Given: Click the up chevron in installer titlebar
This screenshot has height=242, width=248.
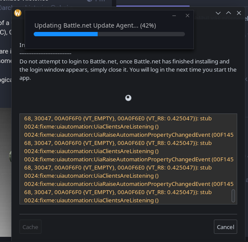Looking at the screenshot, I should tap(229, 13).
